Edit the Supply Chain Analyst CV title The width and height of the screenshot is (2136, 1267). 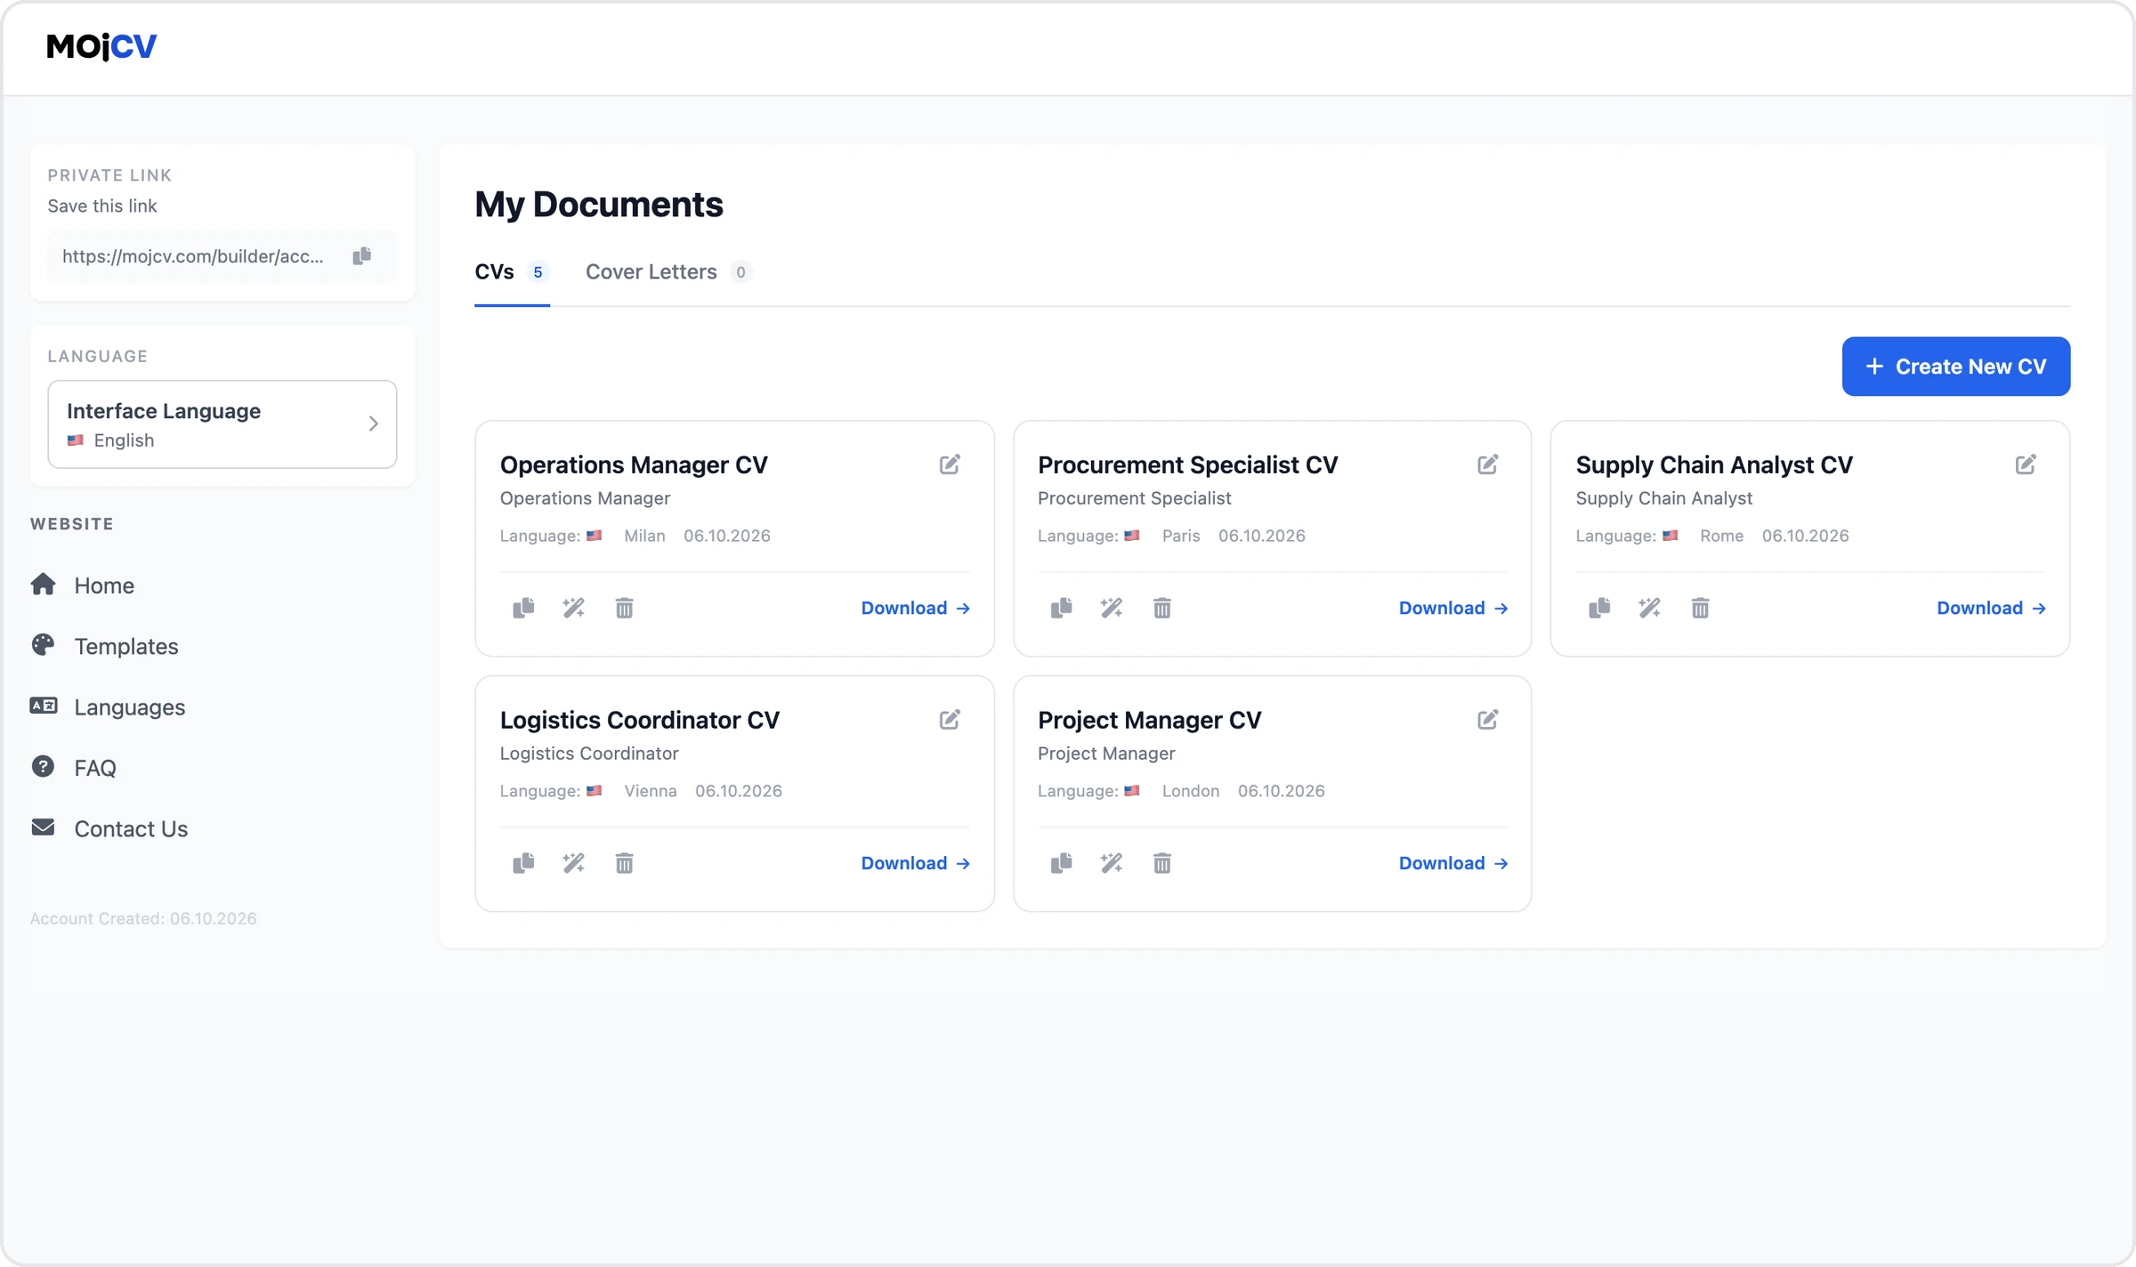tap(2026, 464)
